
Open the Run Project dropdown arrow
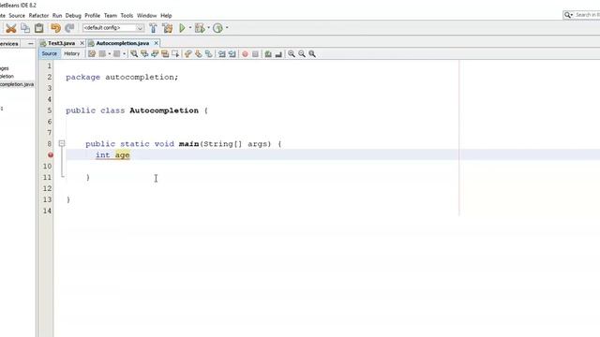[x=190, y=28]
